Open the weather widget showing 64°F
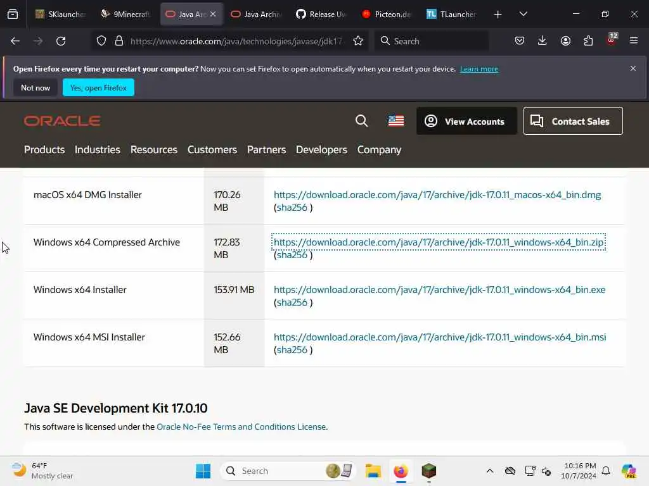 click(42, 471)
